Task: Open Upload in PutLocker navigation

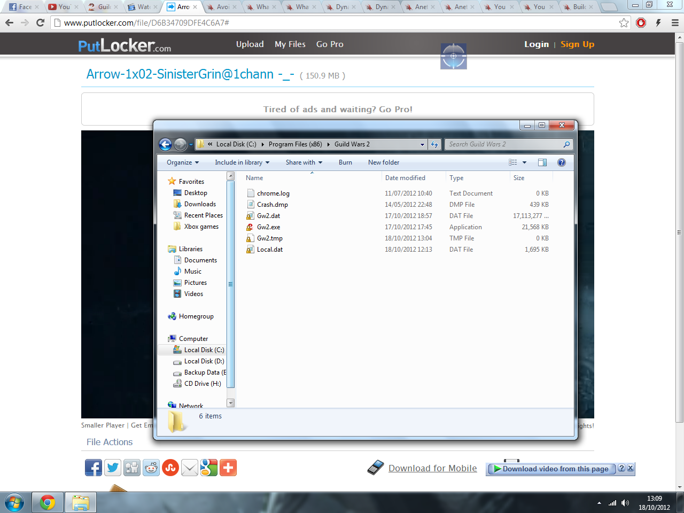Action: 250,44
